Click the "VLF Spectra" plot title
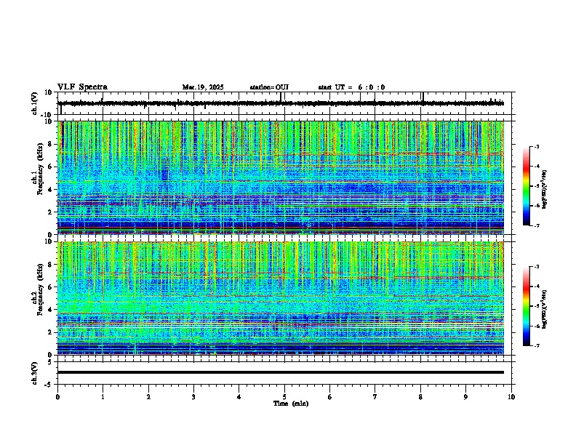576x445 pixels. (x=82, y=87)
